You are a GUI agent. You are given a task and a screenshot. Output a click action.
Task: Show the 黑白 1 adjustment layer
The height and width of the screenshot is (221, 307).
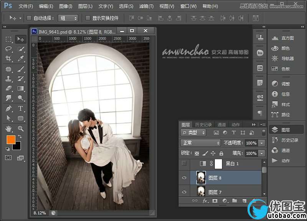(184, 163)
